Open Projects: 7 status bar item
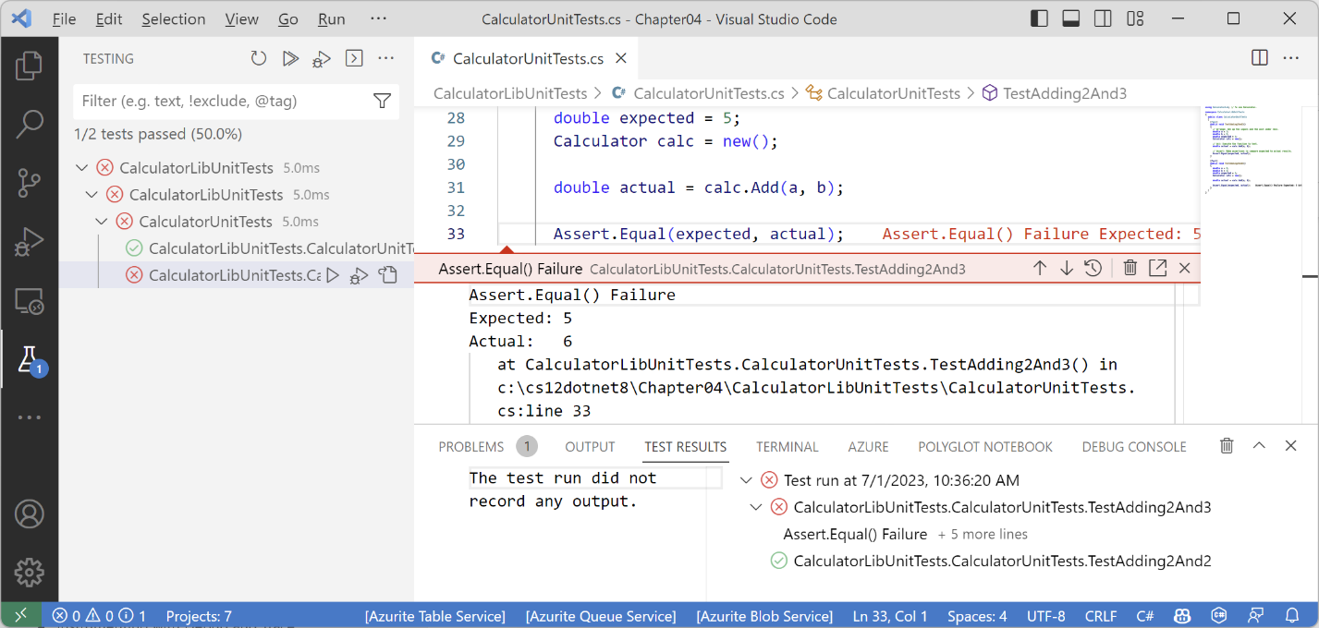This screenshot has height=628, width=1319. click(199, 615)
